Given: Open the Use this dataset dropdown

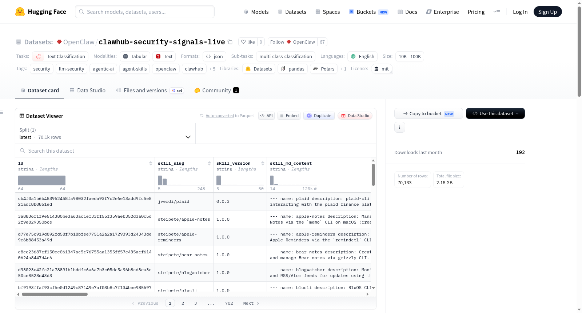Looking at the screenshot, I should (495, 113).
